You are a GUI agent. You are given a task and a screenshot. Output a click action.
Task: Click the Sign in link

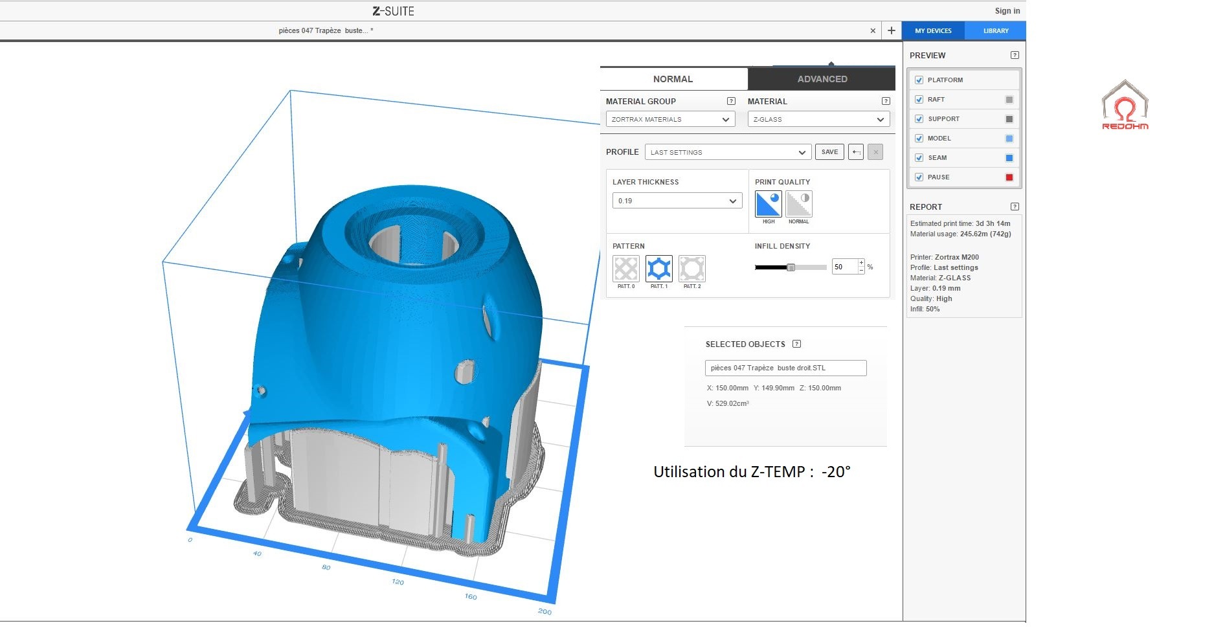point(1007,11)
